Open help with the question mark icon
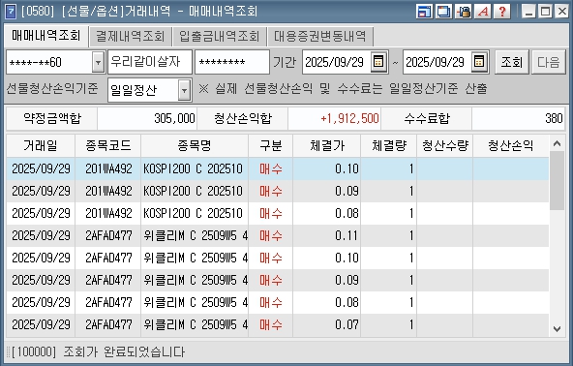The width and height of the screenshot is (573, 366). 502,12
